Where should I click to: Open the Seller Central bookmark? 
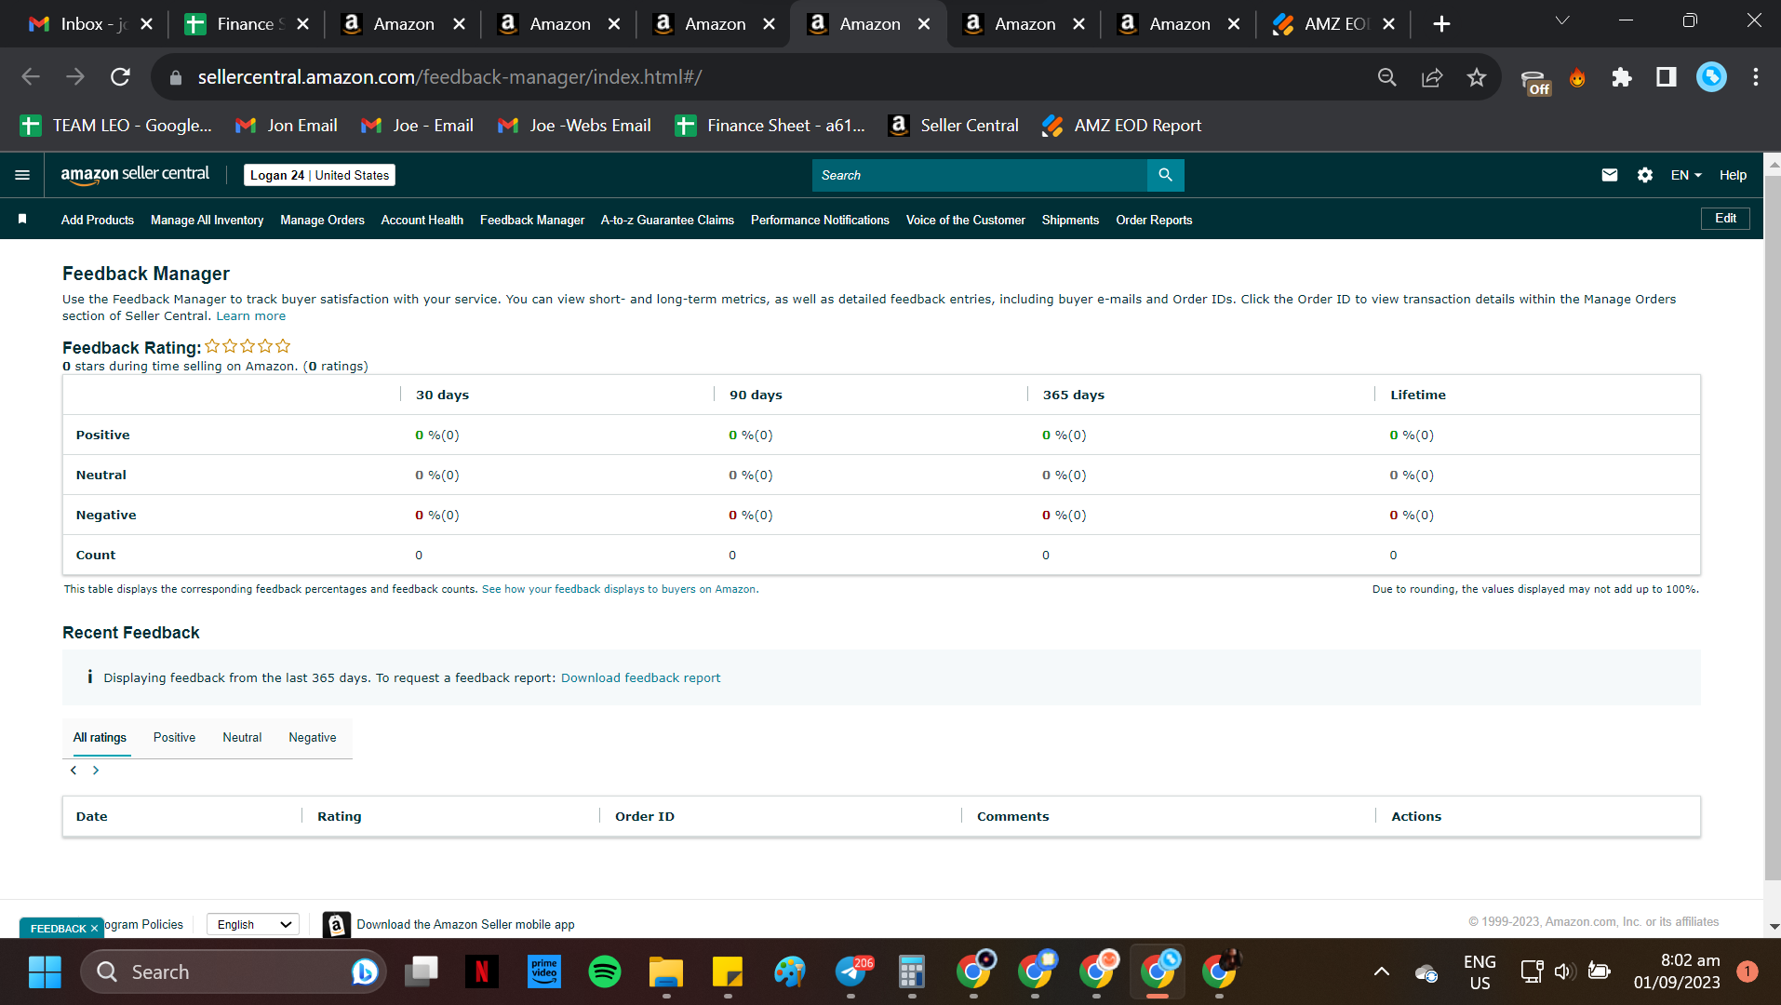(954, 126)
